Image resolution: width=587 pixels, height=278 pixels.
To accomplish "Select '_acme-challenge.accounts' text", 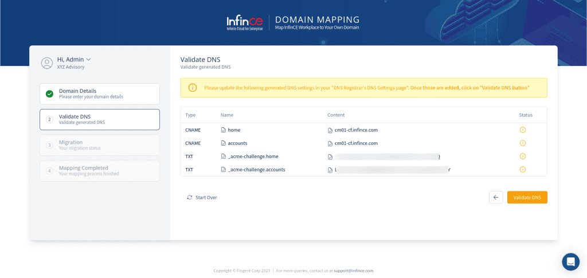I will [x=256, y=170].
